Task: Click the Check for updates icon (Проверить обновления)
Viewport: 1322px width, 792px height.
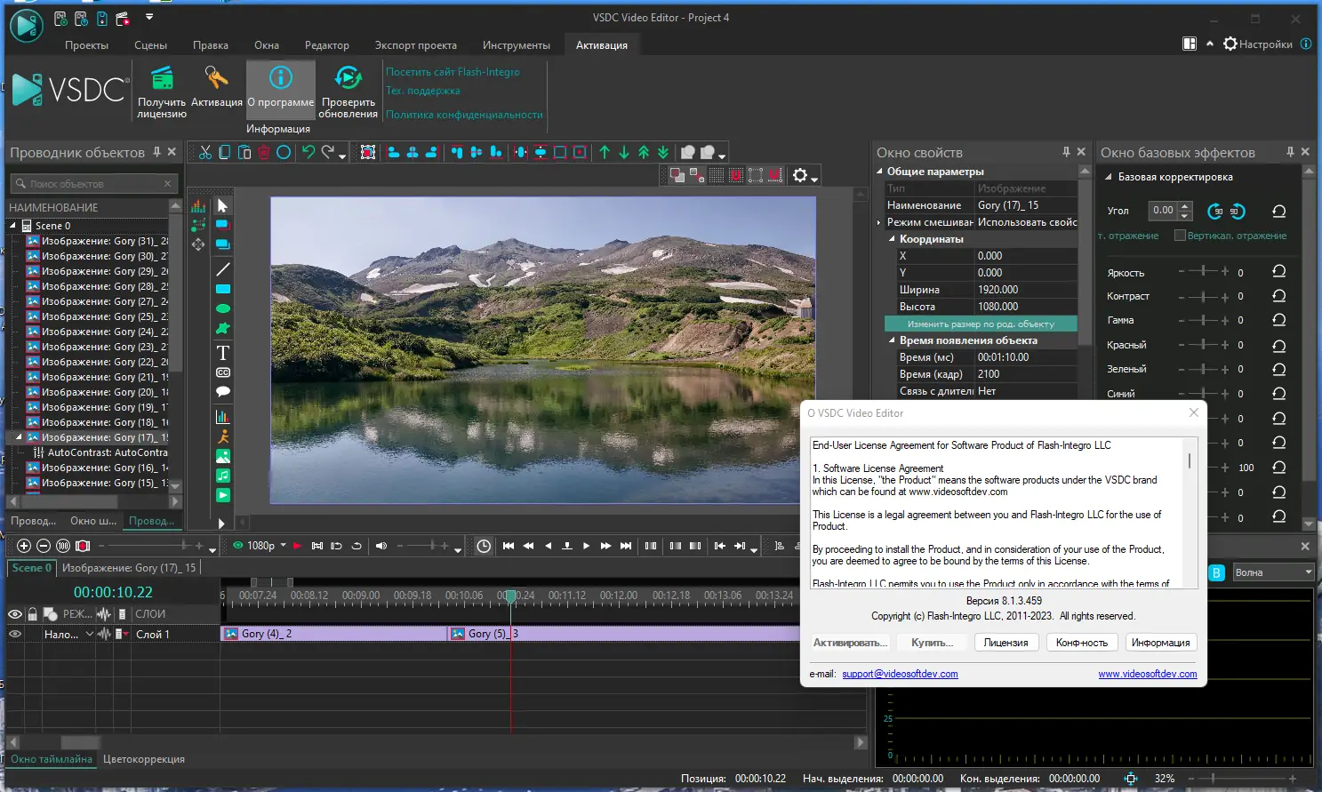Action: (x=348, y=79)
